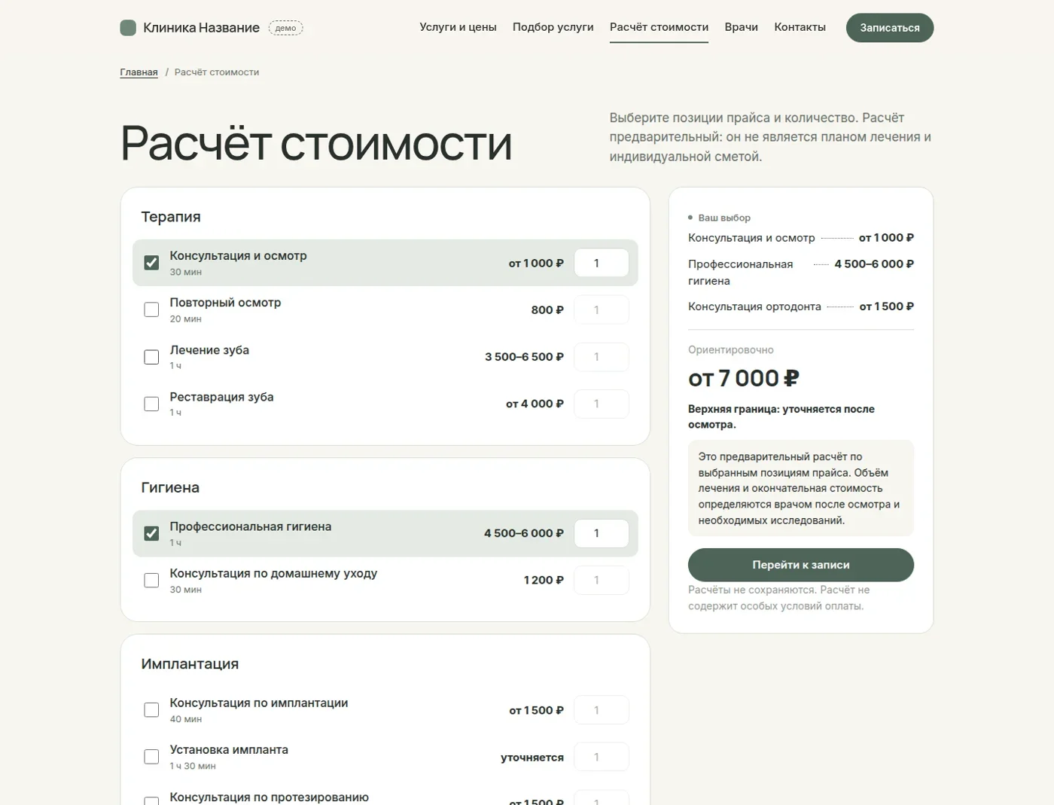Click the 'Гигиена' section heading

point(170,487)
